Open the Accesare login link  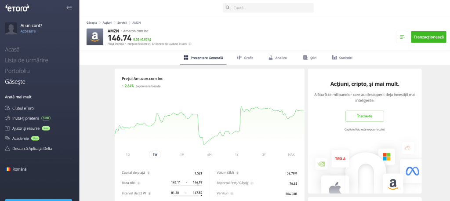point(28,31)
